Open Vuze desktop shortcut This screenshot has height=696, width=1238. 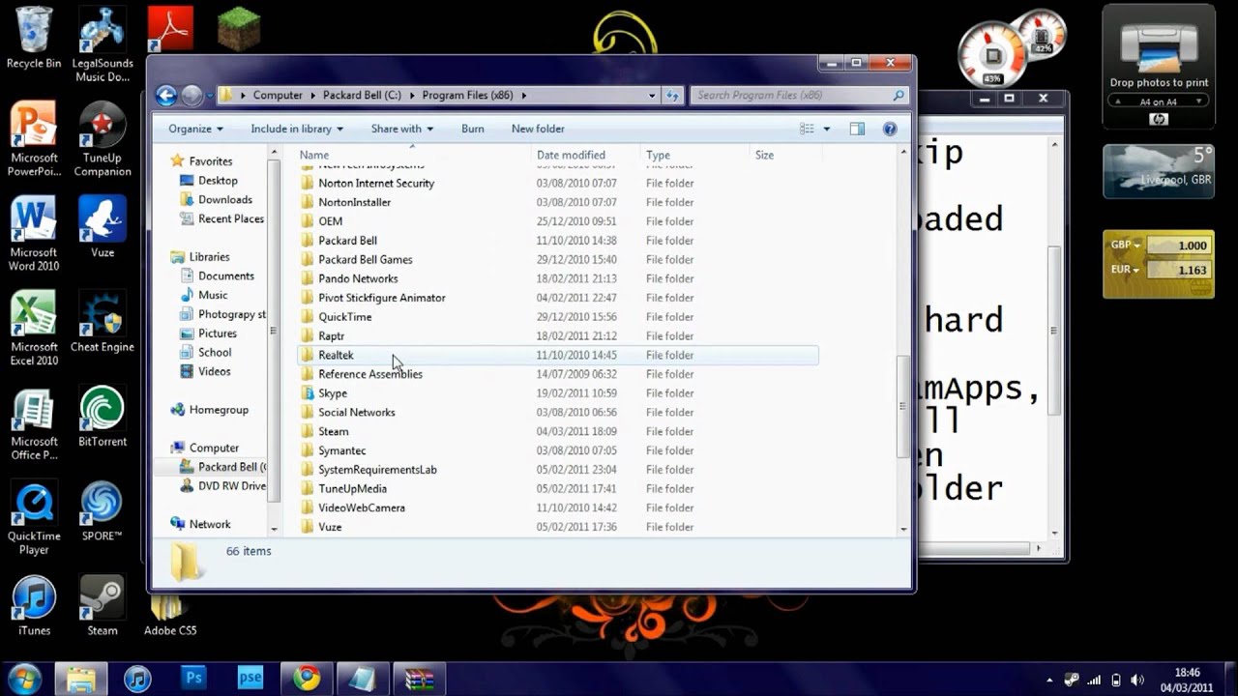[103, 226]
